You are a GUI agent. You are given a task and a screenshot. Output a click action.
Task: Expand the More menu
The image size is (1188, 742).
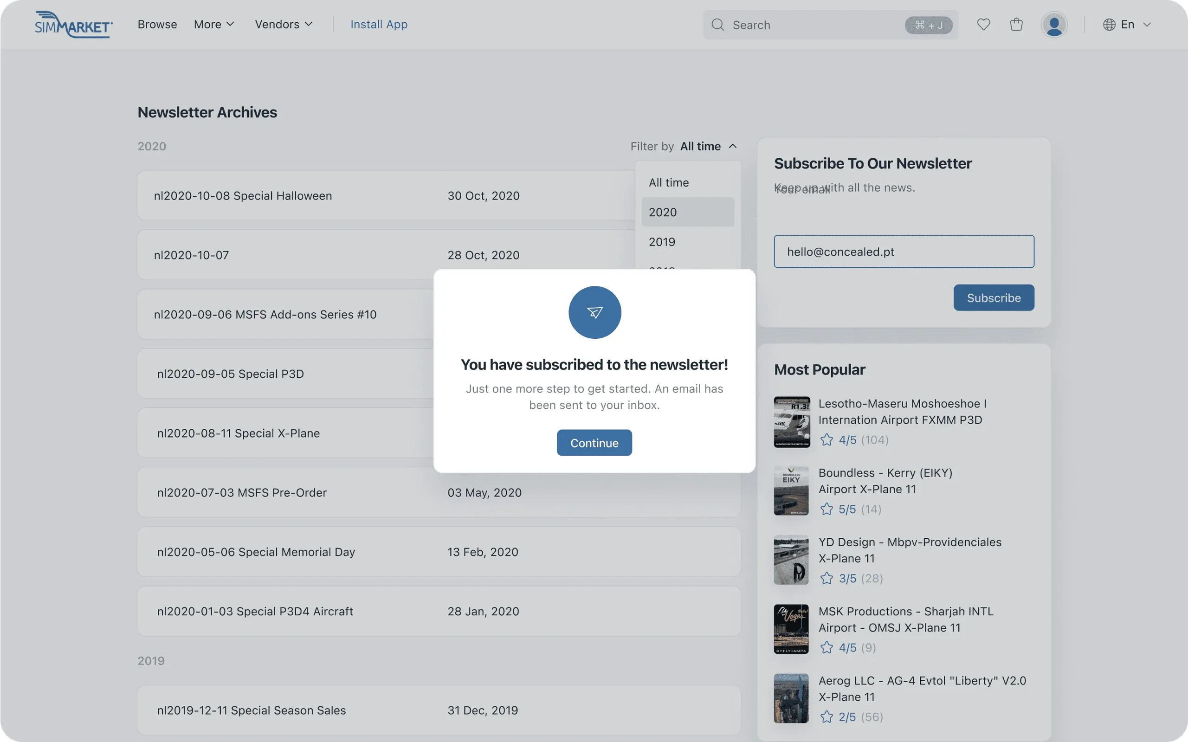(214, 24)
